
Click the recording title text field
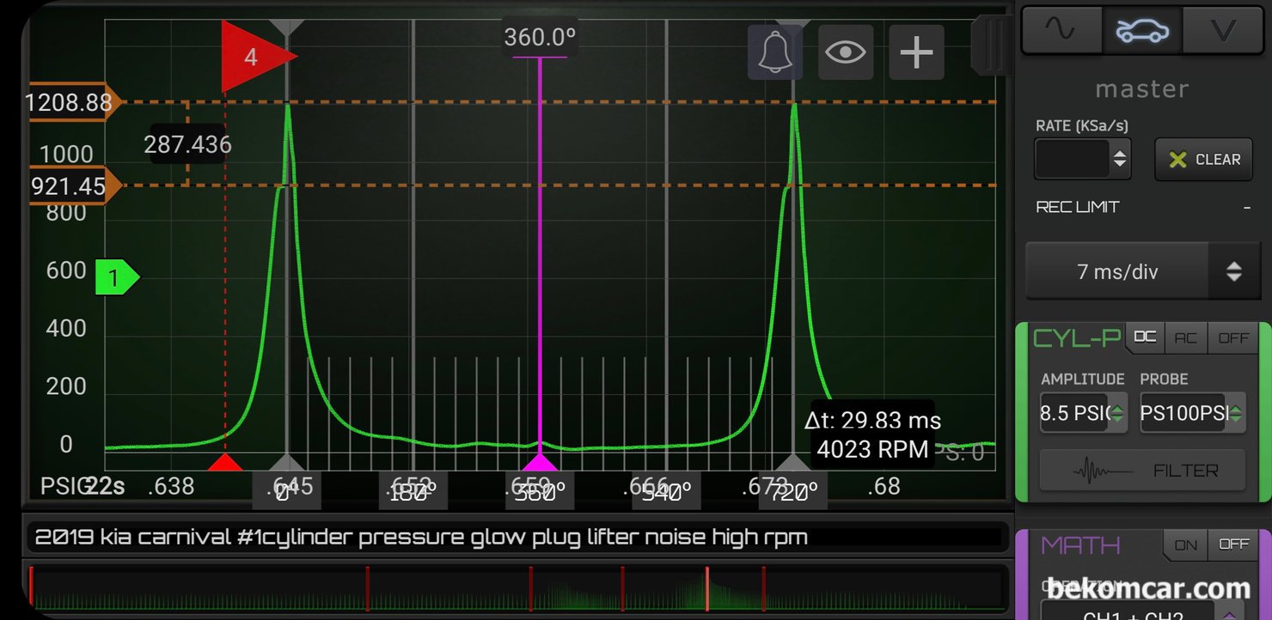click(516, 538)
